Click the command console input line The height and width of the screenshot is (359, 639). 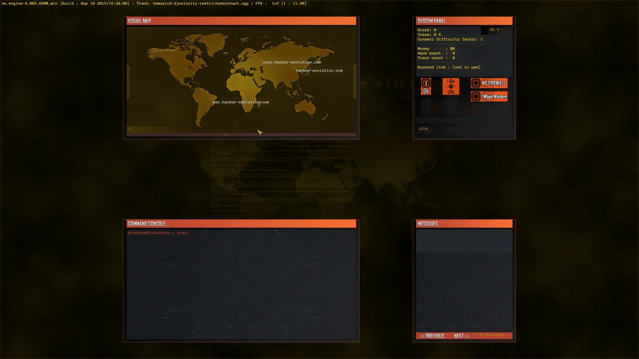[x=182, y=233]
